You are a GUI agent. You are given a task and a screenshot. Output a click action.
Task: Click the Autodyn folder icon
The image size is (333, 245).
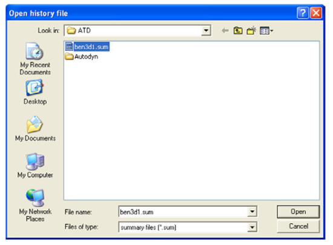tap(69, 56)
